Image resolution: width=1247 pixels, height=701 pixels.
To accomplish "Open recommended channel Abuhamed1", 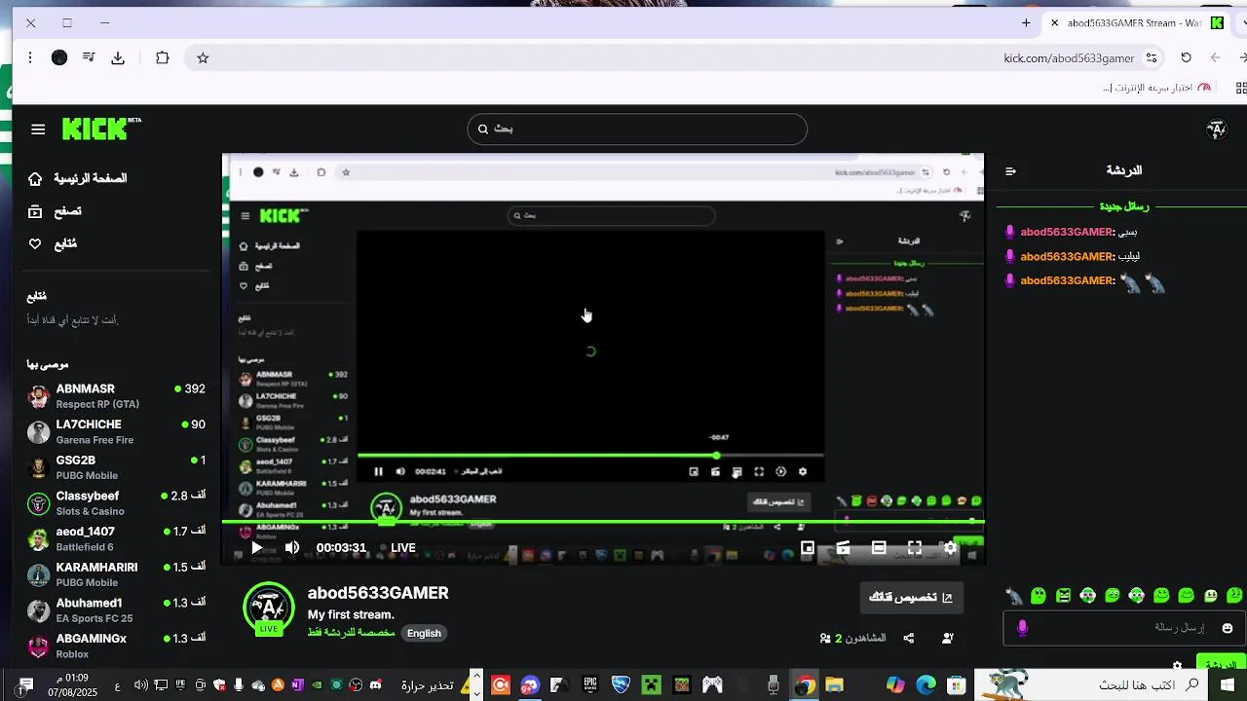I will pos(116,610).
